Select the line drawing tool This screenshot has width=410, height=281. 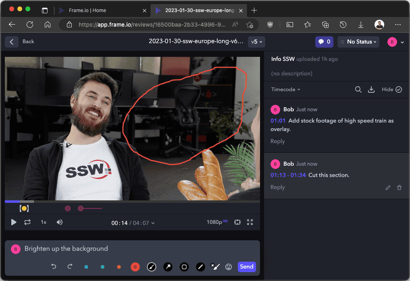(x=200, y=266)
